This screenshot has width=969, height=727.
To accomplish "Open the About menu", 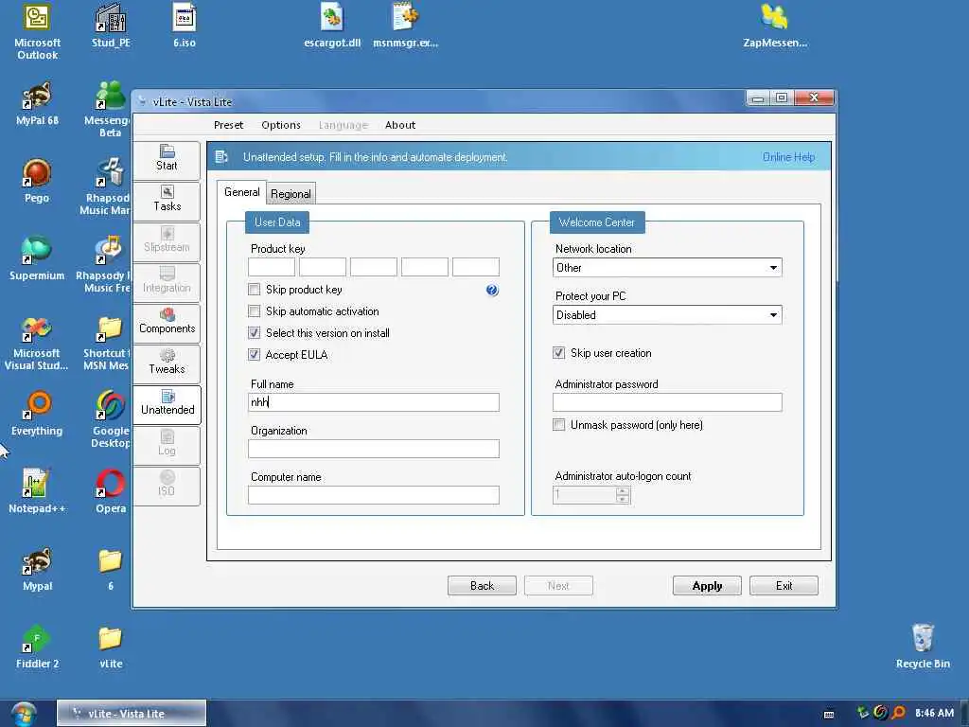I will tap(400, 125).
